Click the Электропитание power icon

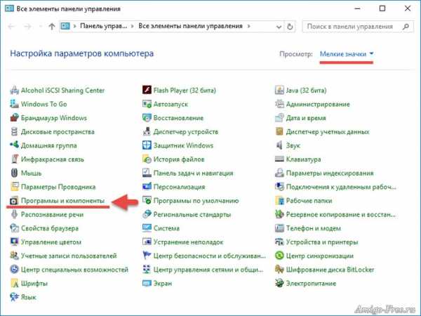click(279, 283)
